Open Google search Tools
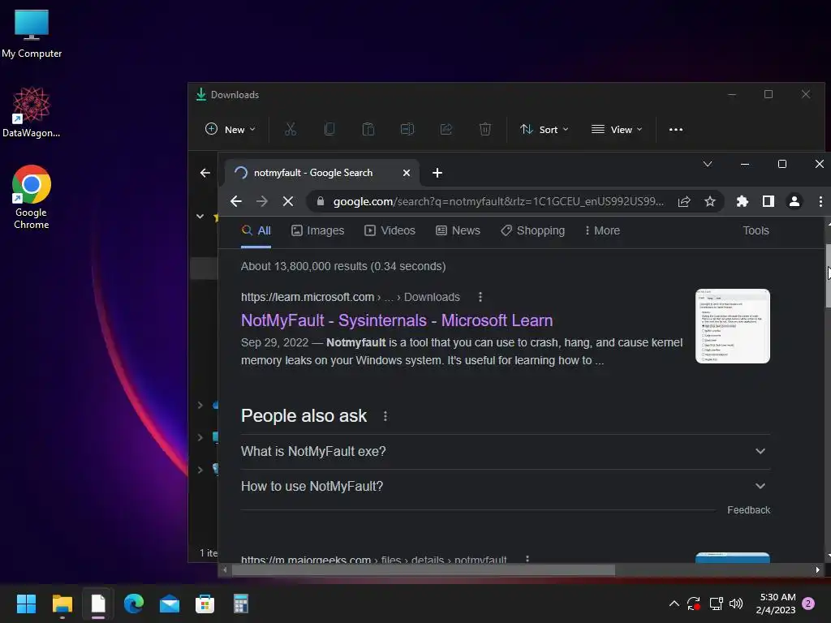This screenshot has height=623, width=831. click(756, 230)
